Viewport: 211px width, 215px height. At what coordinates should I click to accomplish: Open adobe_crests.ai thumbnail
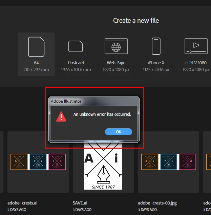coord(38,162)
